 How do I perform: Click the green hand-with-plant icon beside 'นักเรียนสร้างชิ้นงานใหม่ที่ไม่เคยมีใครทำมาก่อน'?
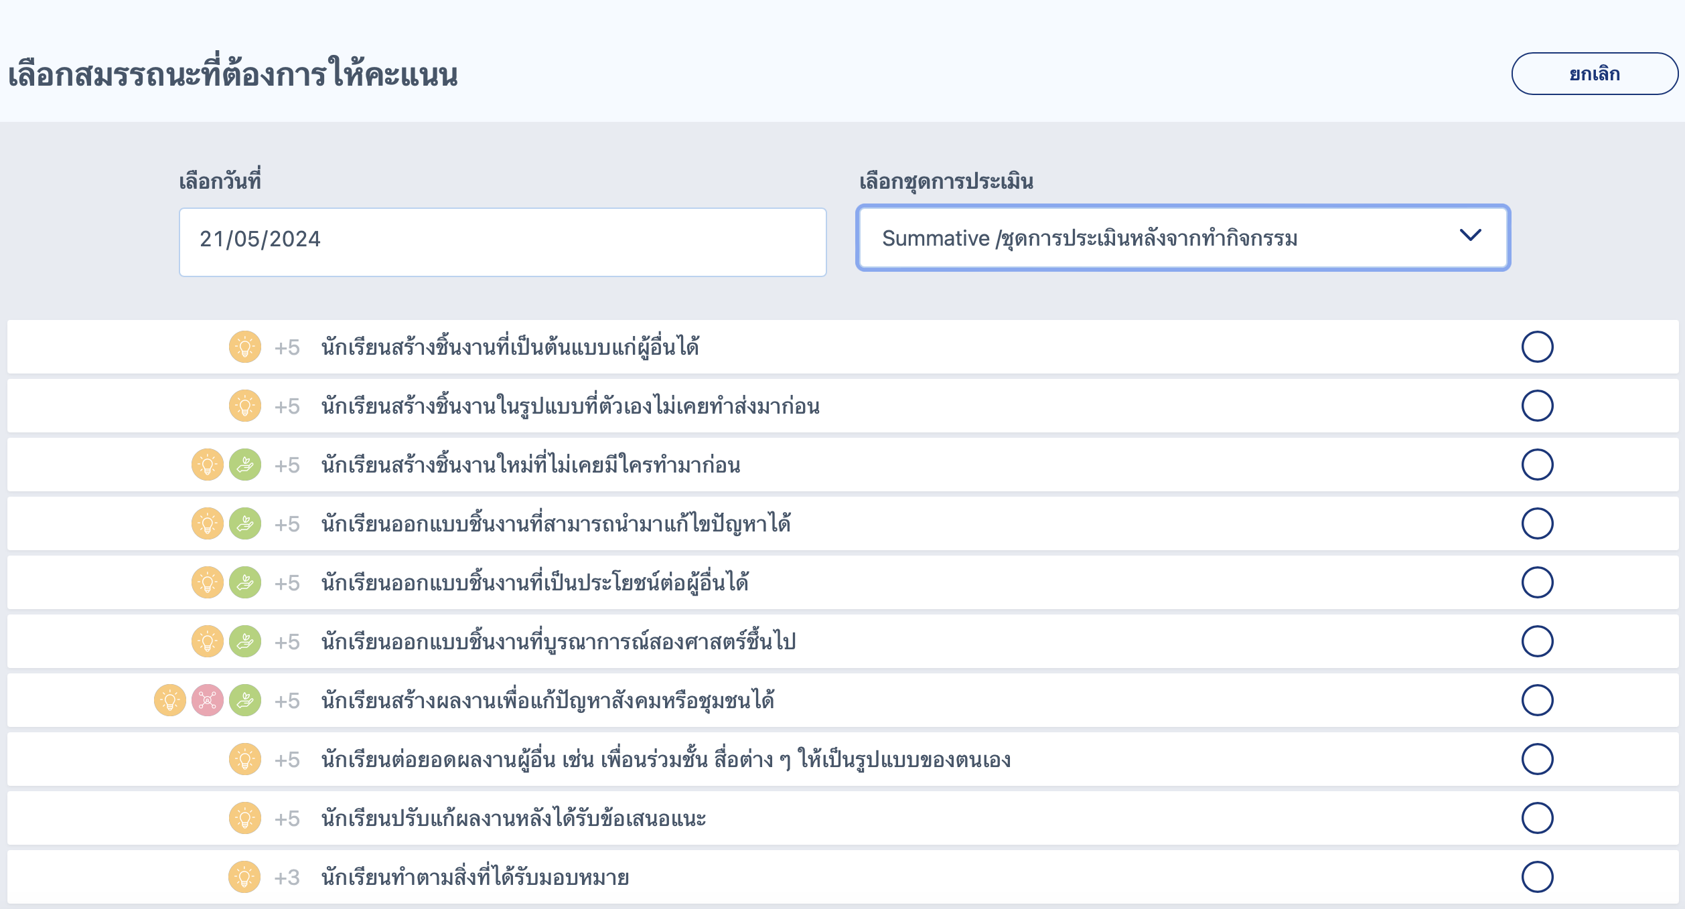245,464
